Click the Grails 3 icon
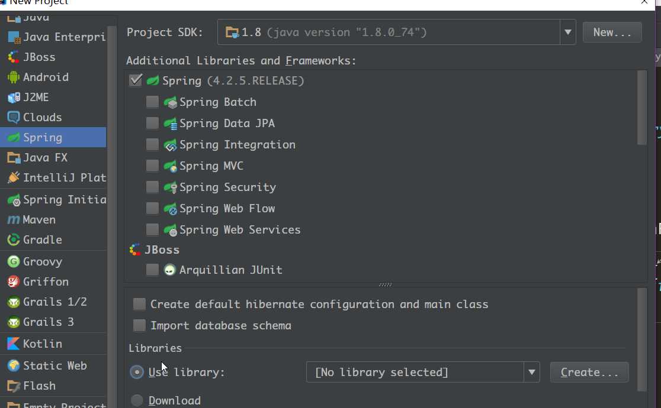The width and height of the screenshot is (661, 408). (14, 322)
